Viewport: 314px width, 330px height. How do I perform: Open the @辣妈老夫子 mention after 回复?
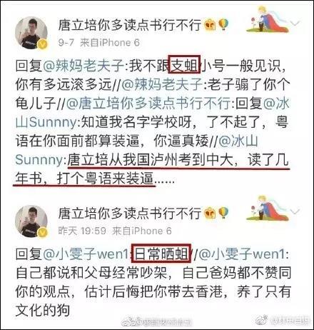83,66
